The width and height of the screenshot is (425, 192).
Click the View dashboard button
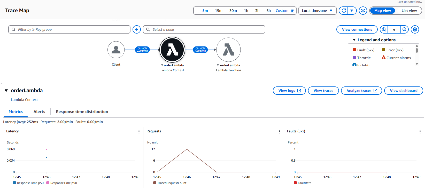point(404,91)
